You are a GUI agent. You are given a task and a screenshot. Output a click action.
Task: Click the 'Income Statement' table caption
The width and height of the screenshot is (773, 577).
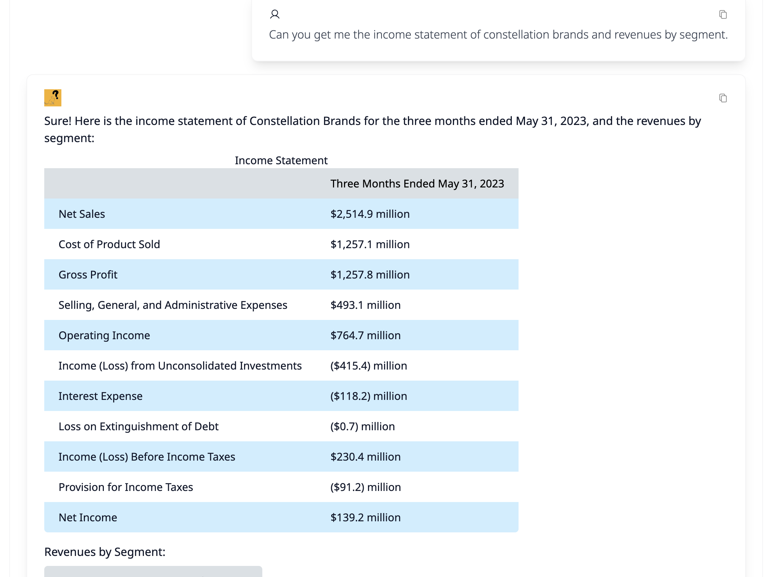click(x=281, y=161)
